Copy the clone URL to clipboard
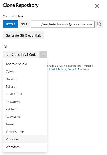This screenshot has height=155, width=107. tap(99, 24)
